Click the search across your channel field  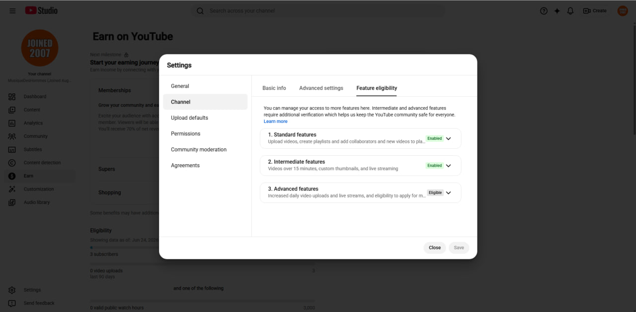click(318, 11)
